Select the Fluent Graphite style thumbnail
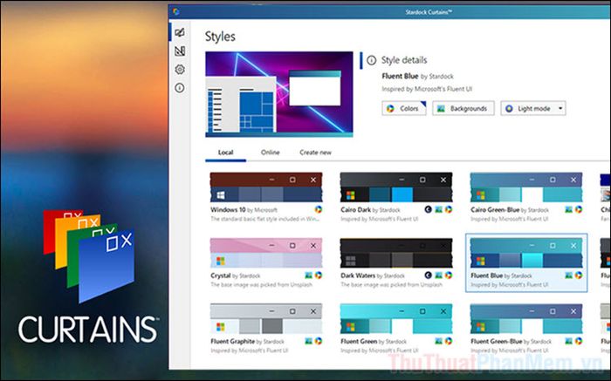Viewport: 611px width, 381px height. pyautogui.click(x=266, y=319)
